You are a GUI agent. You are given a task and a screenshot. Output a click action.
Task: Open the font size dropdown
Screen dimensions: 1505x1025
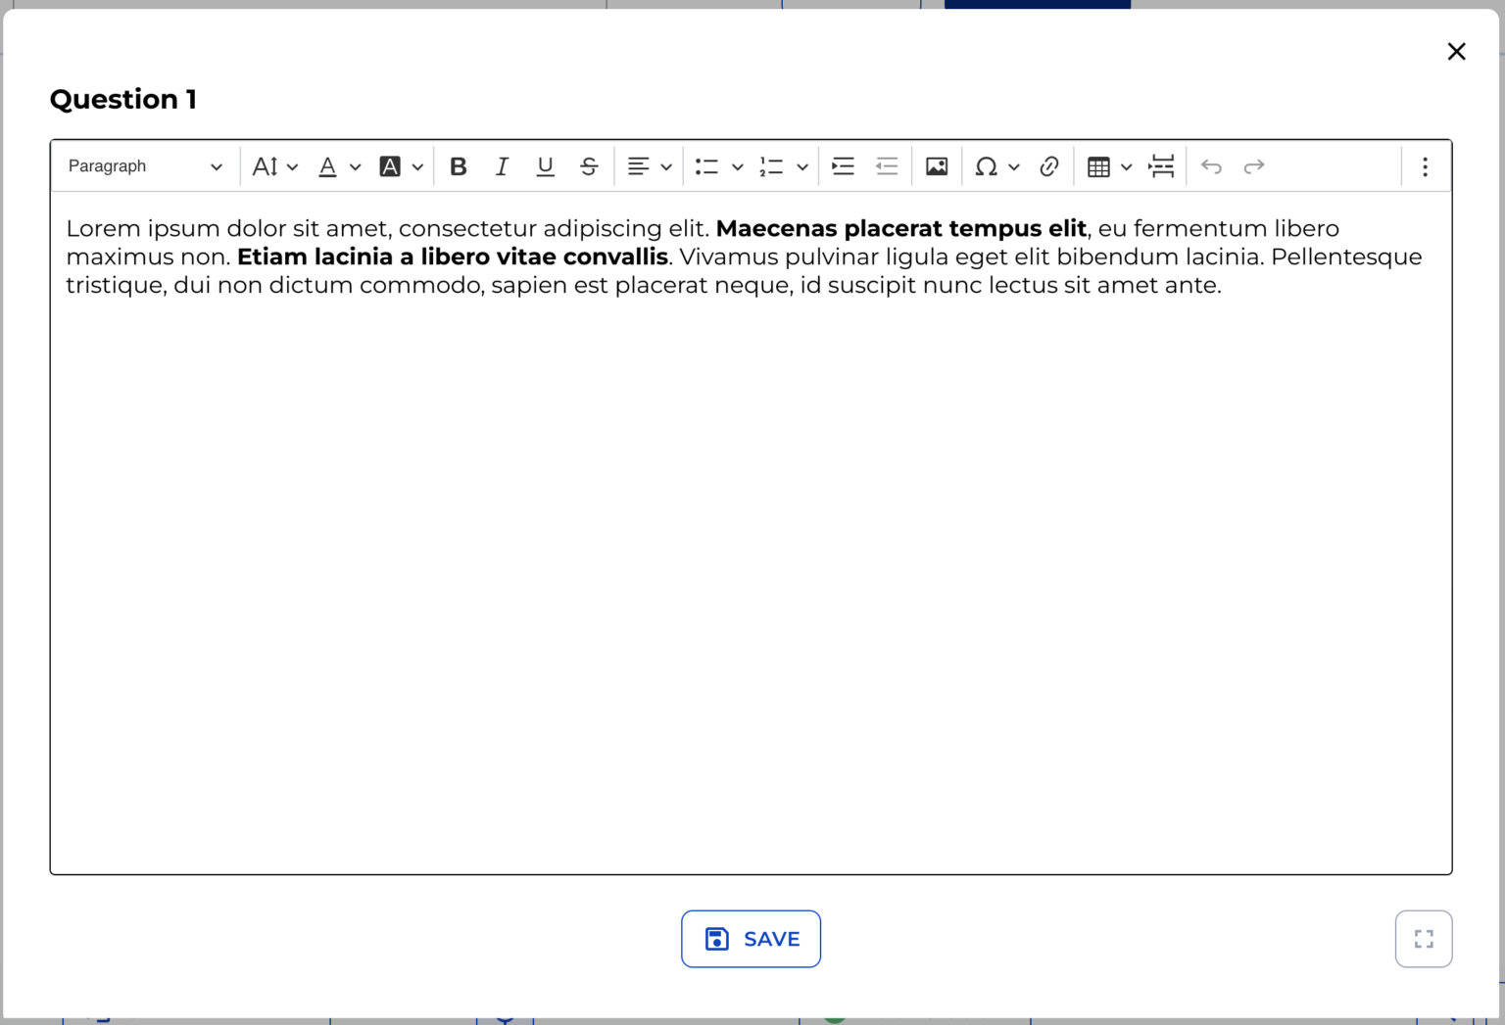coord(274,166)
